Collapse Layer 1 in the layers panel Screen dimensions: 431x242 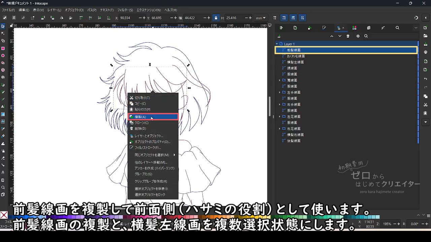pos(277,44)
